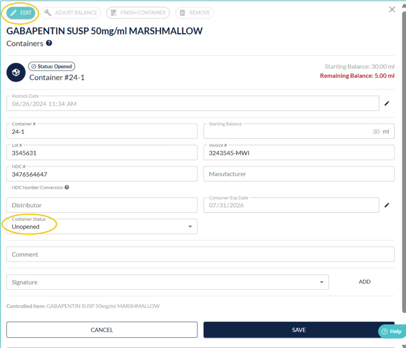Click FINISH CONTAINER button
Image resolution: width=406 pixels, height=348 pixels.
138,13
